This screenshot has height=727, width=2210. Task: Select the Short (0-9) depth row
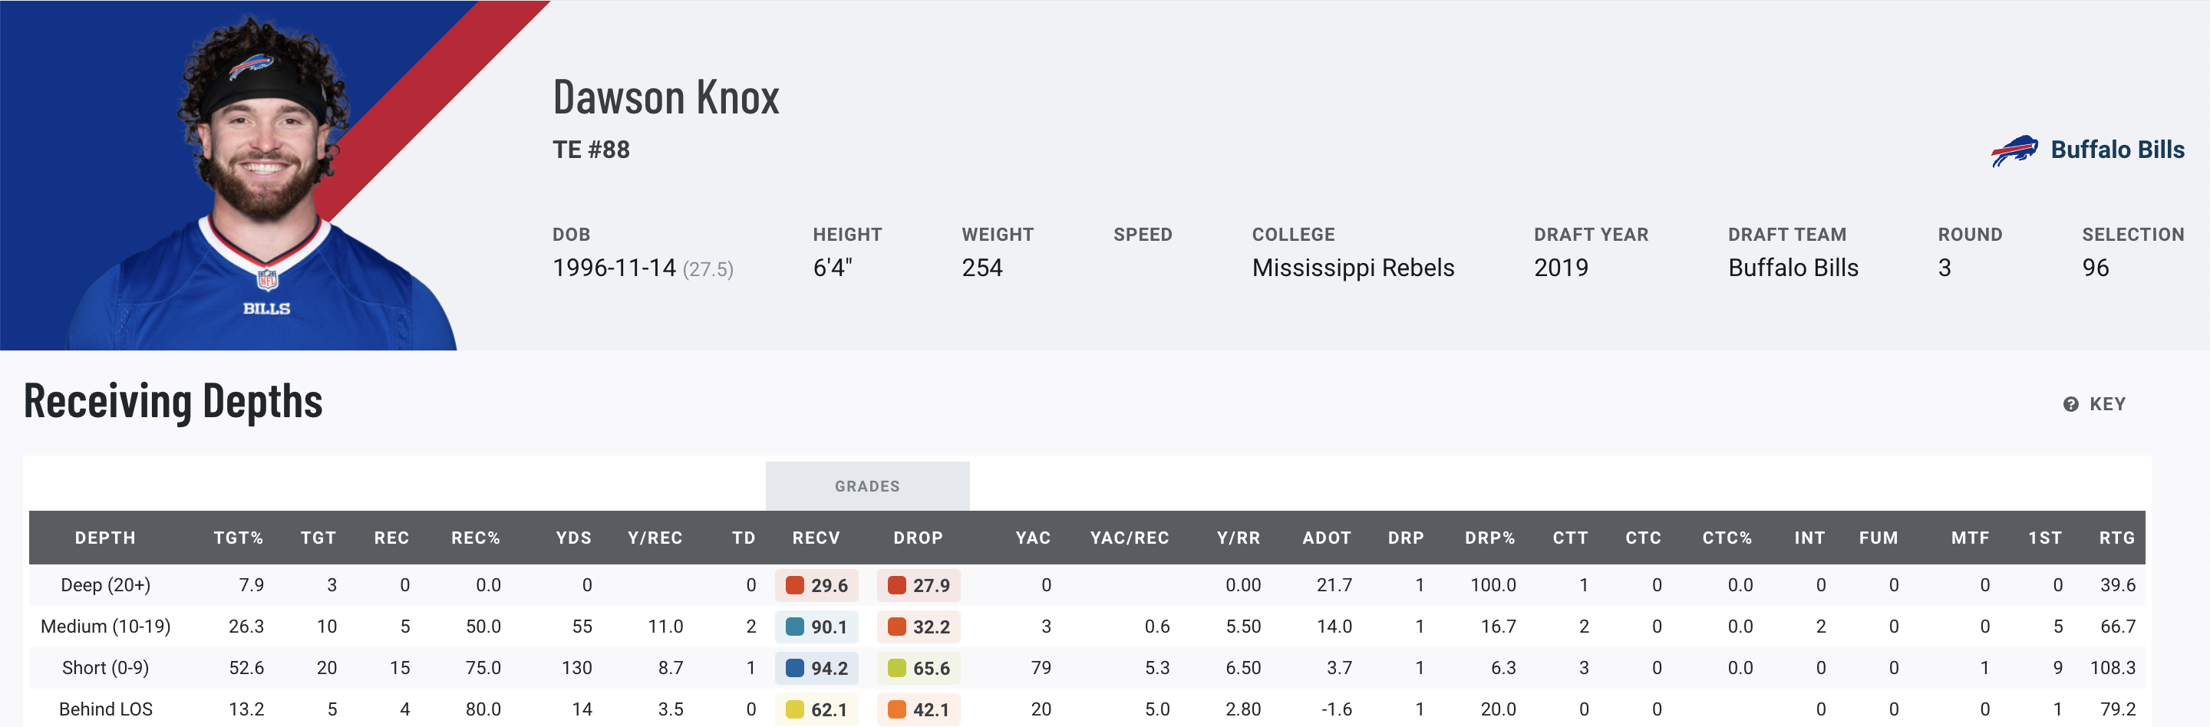(x=106, y=668)
